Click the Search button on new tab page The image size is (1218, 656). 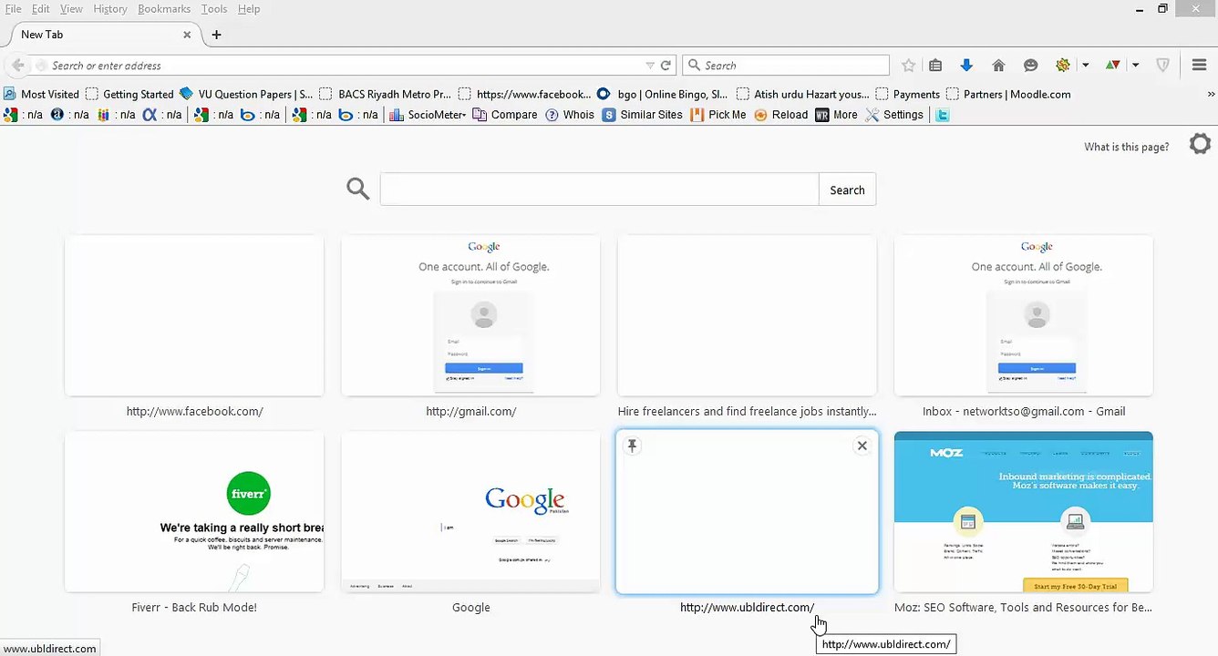(x=847, y=190)
